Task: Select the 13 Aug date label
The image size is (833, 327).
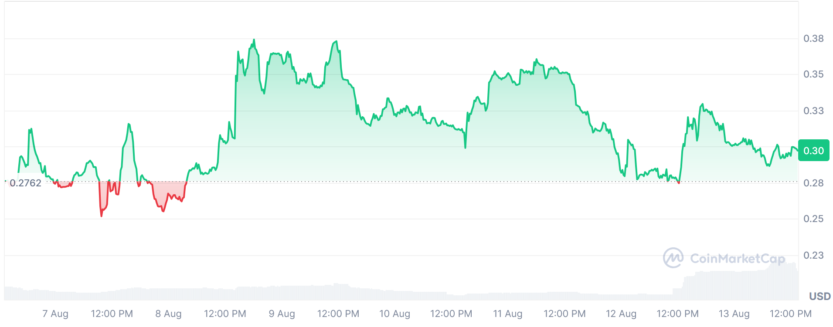Action: pos(734,314)
